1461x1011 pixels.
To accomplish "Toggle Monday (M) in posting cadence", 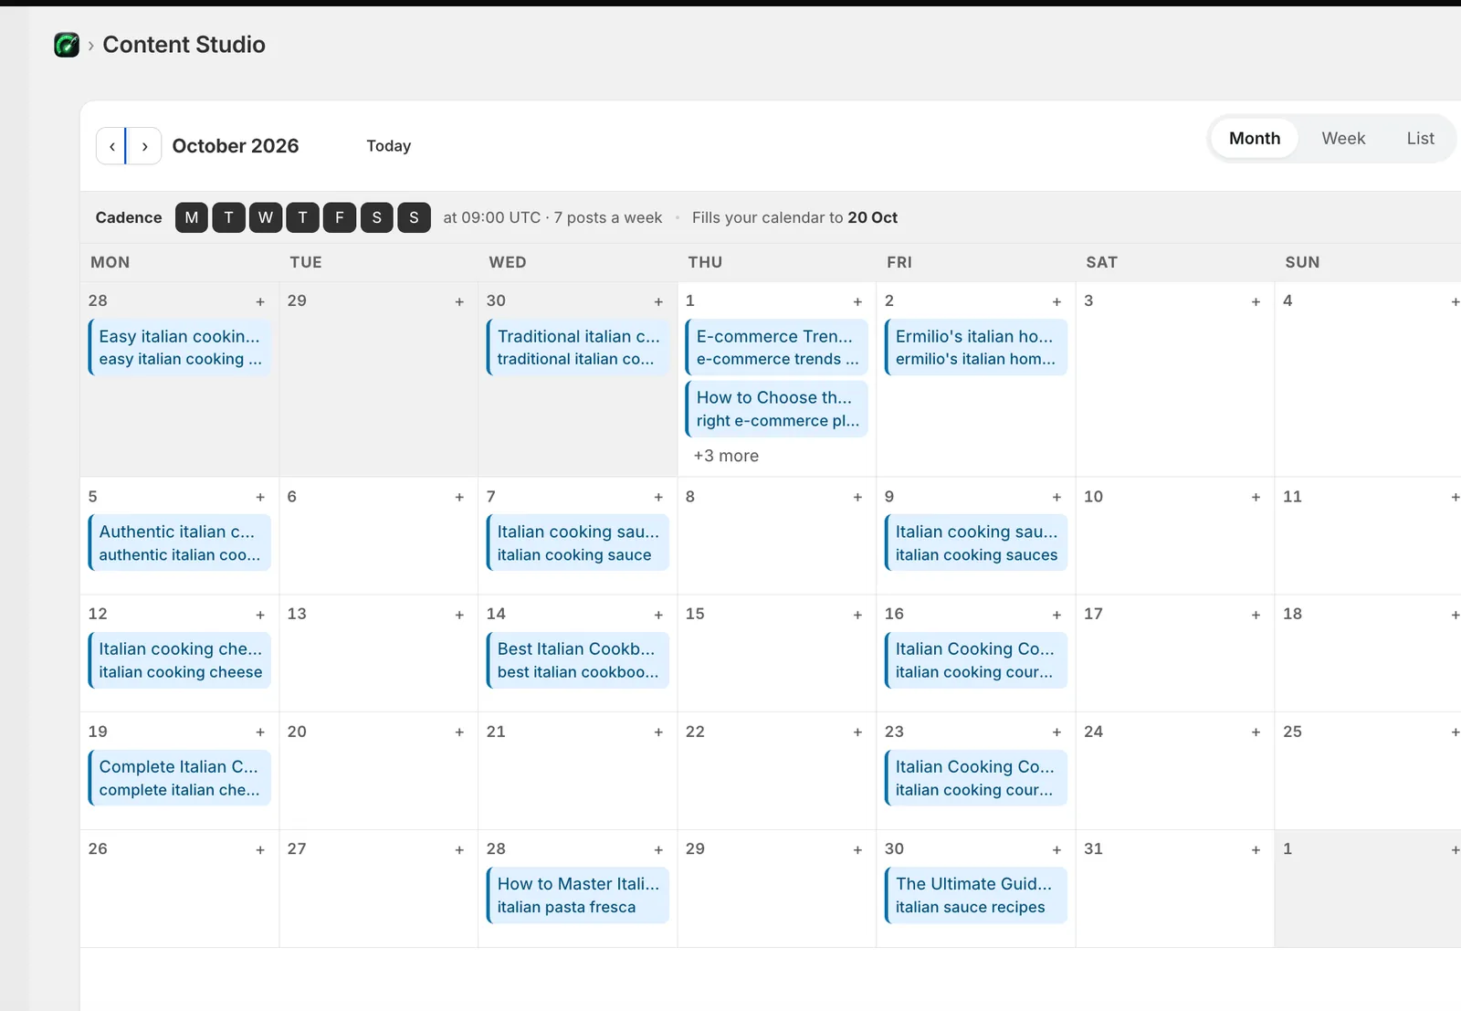I will [192, 217].
